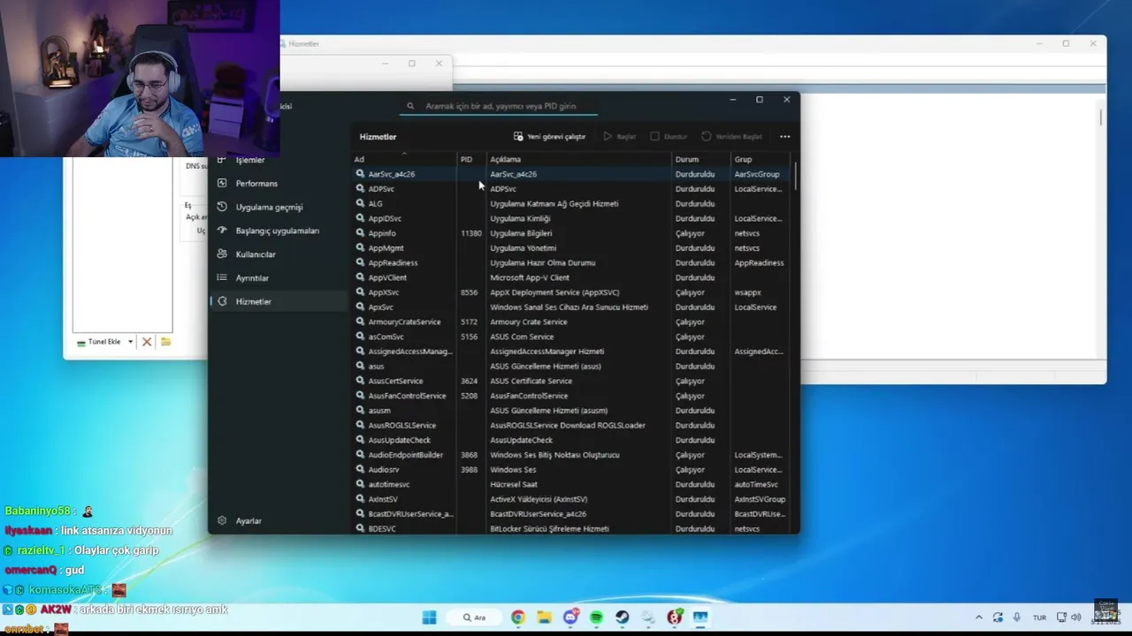
Task: Click the icon beside Appinfo service
Action: tap(360, 233)
